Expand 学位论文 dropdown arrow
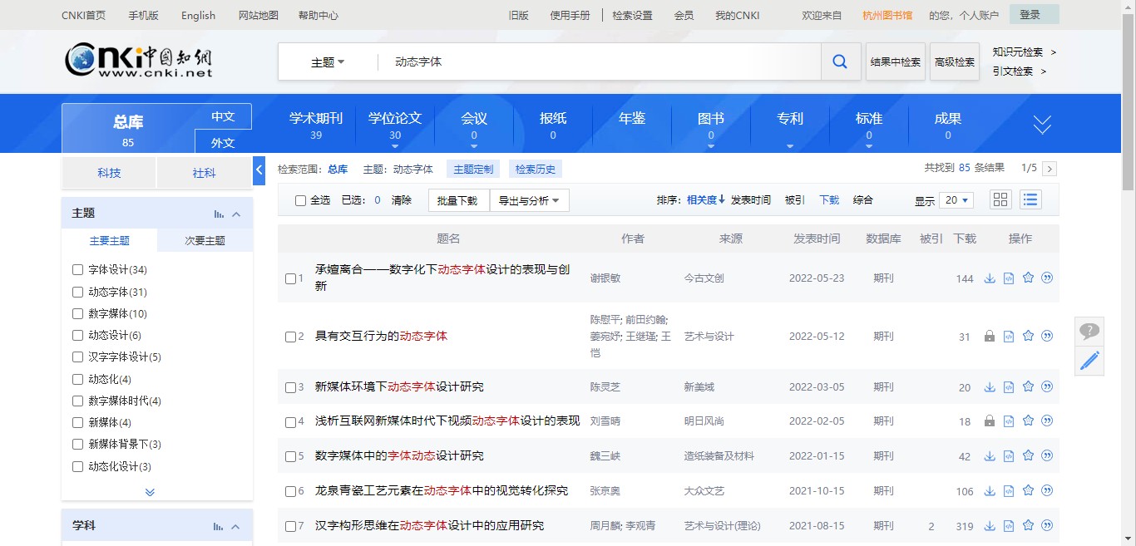This screenshot has width=1136, height=546. pyautogui.click(x=395, y=146)
